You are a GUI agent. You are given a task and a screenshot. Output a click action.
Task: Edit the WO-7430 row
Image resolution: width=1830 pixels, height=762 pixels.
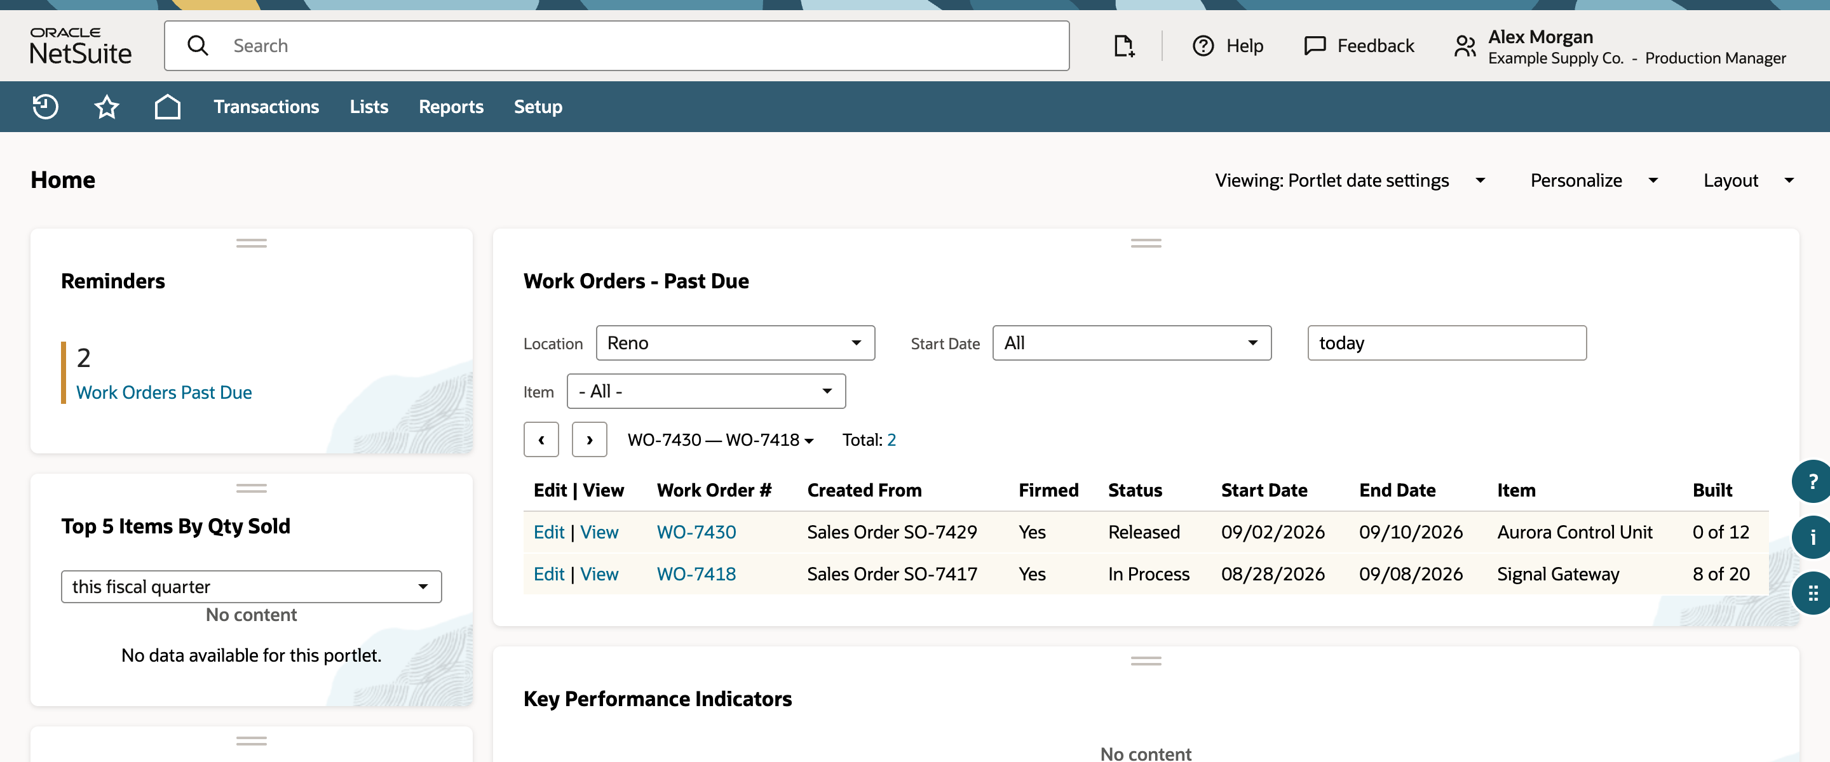coord(549,532)
